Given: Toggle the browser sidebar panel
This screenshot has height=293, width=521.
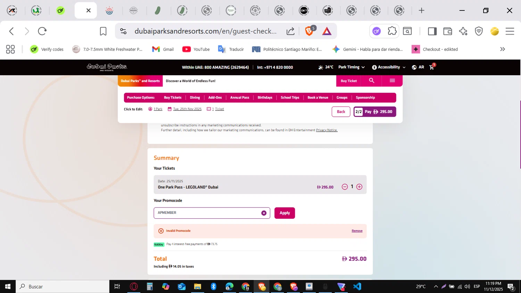Looking at the screenshot, I should pos(432,31).
